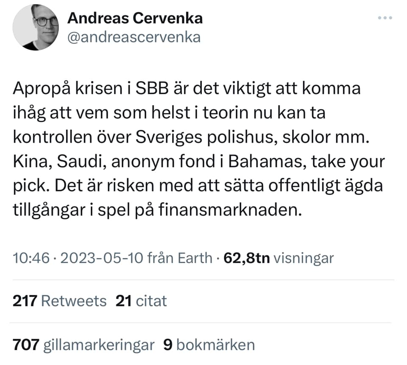
Task: Click the 9 bokmärken count
Action: [209, 345]
